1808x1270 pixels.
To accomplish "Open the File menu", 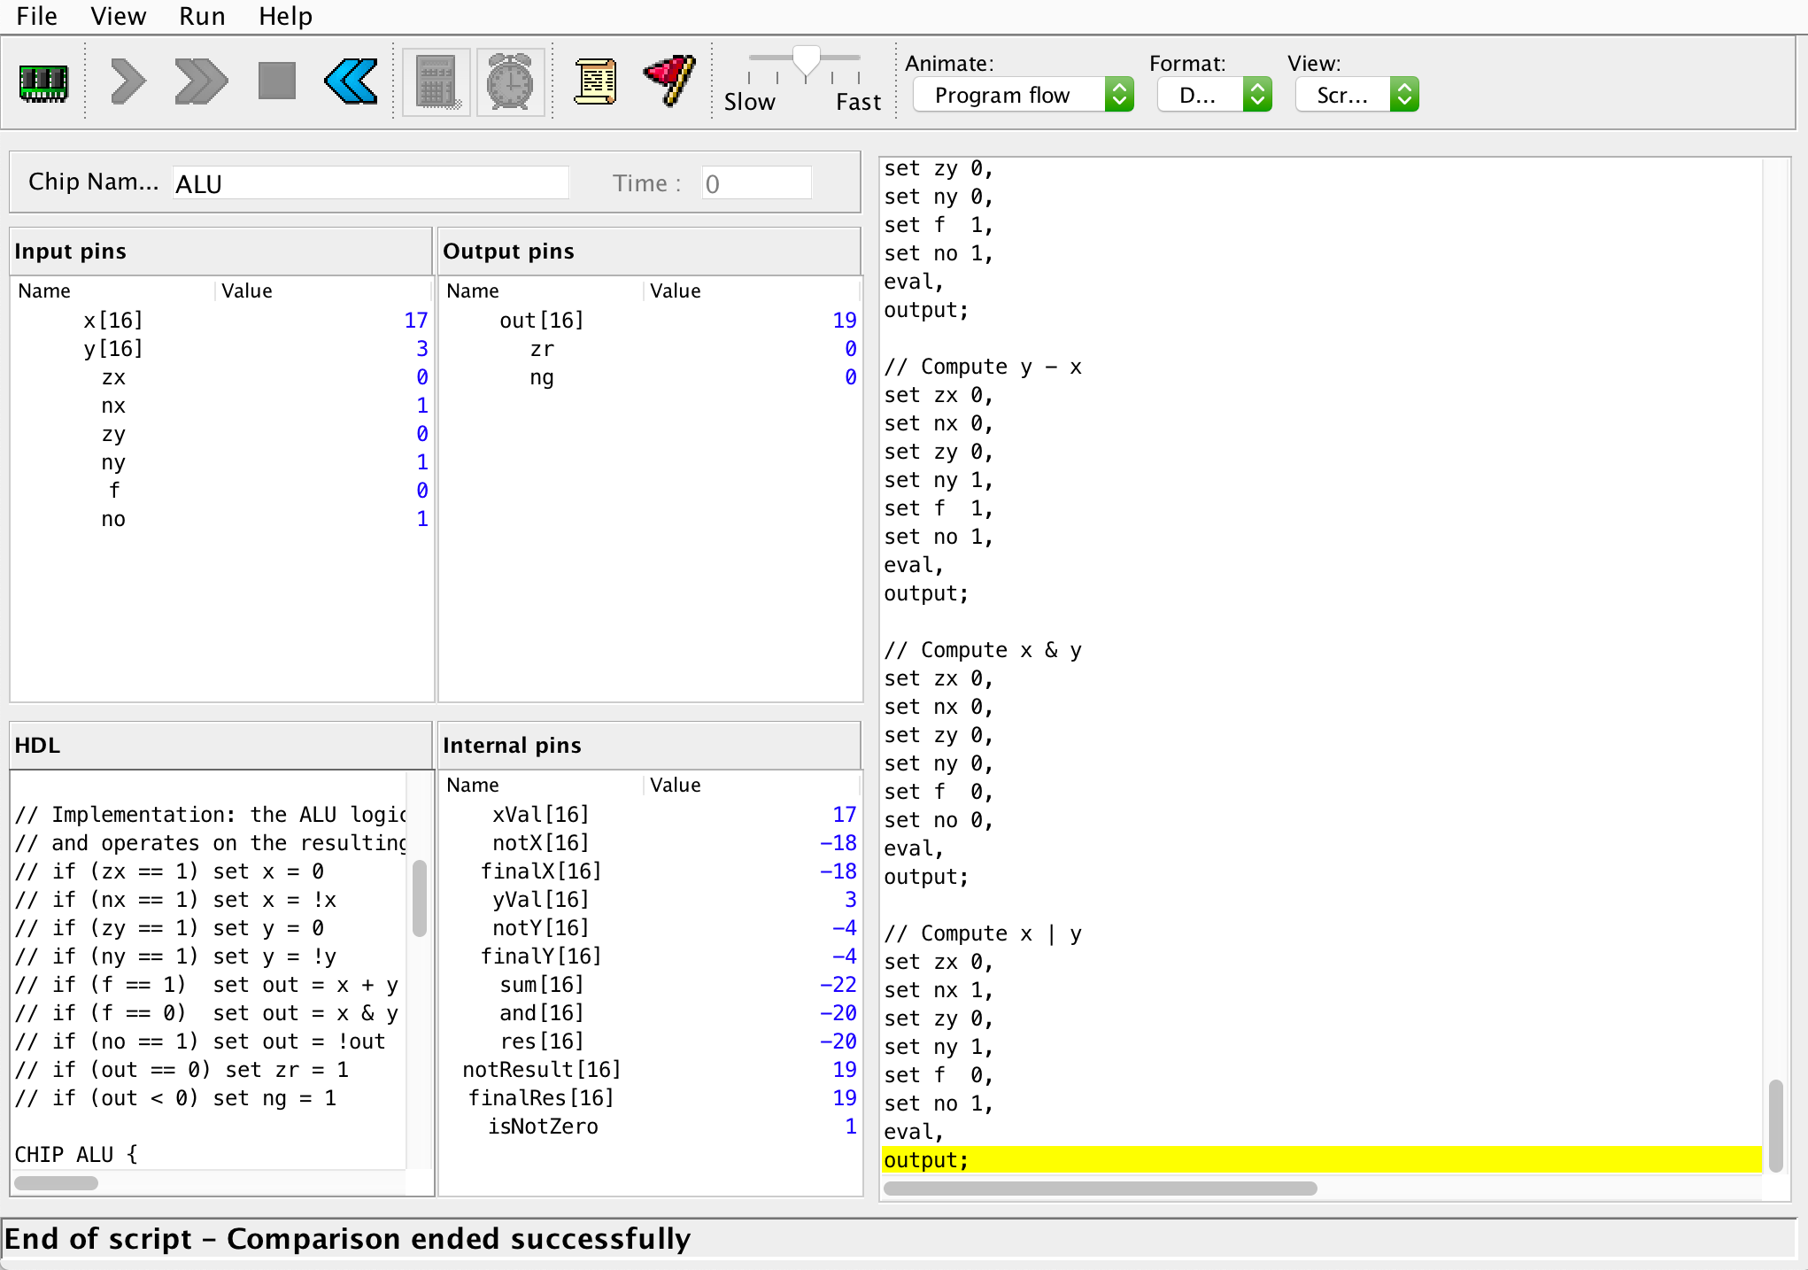I will coord(36,16).
